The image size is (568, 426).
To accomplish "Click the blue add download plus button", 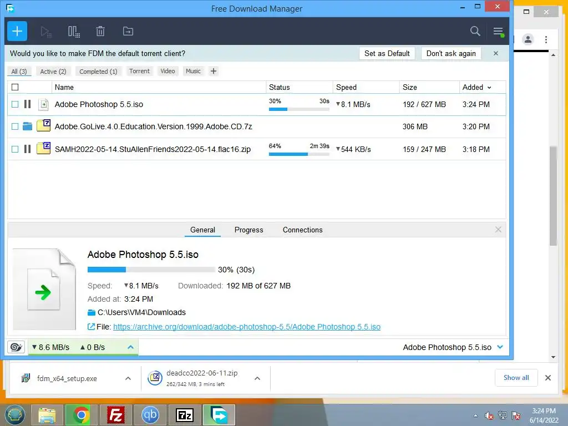I will 17,31.
